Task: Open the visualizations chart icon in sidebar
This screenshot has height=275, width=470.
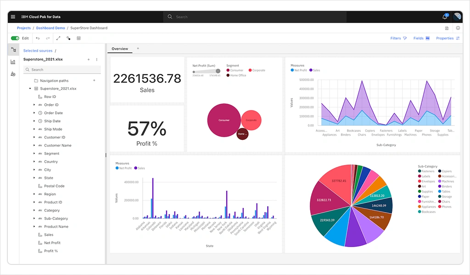Action: 13,62
